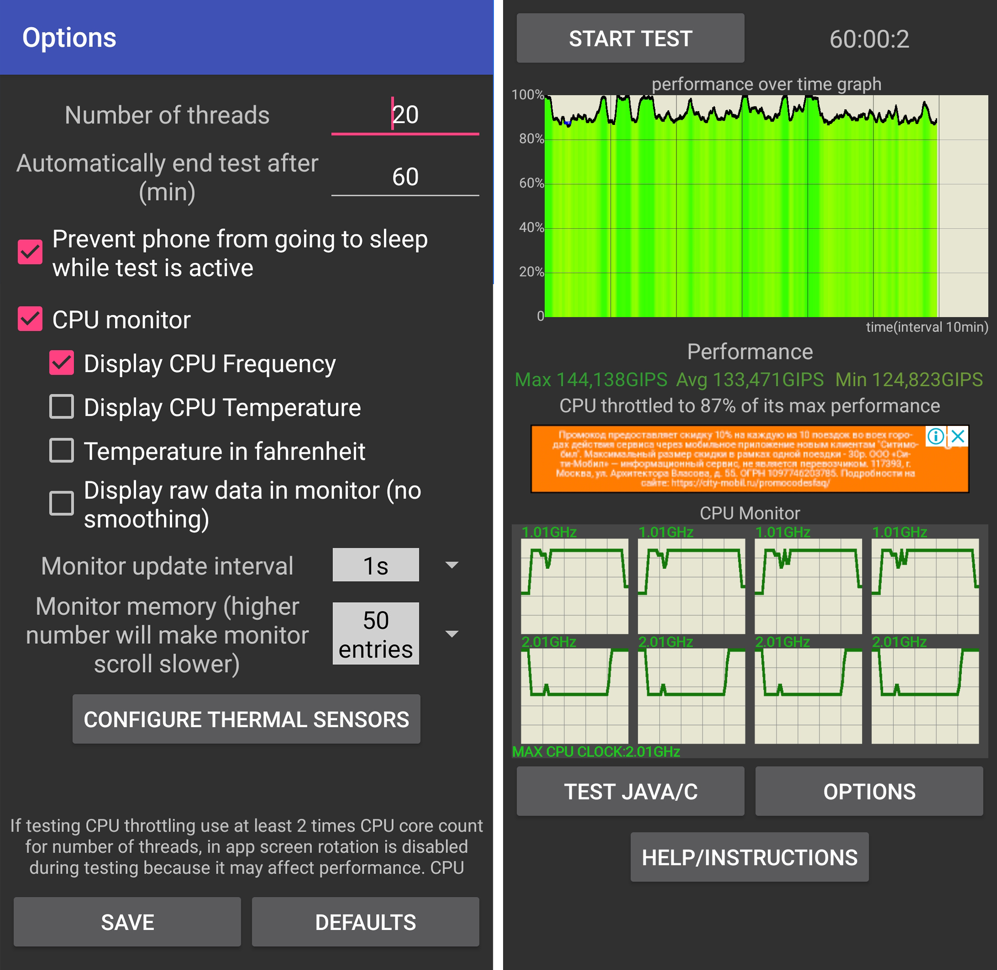Check Display raw data in monitor

pyautogui.click(x=62, y=503)
